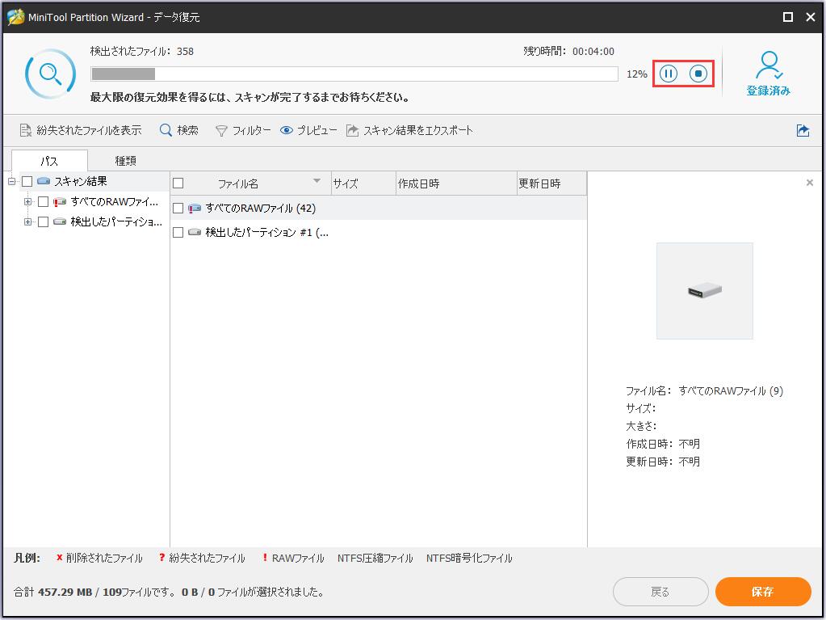Click the orange 保存 save button

pos(763,592)
